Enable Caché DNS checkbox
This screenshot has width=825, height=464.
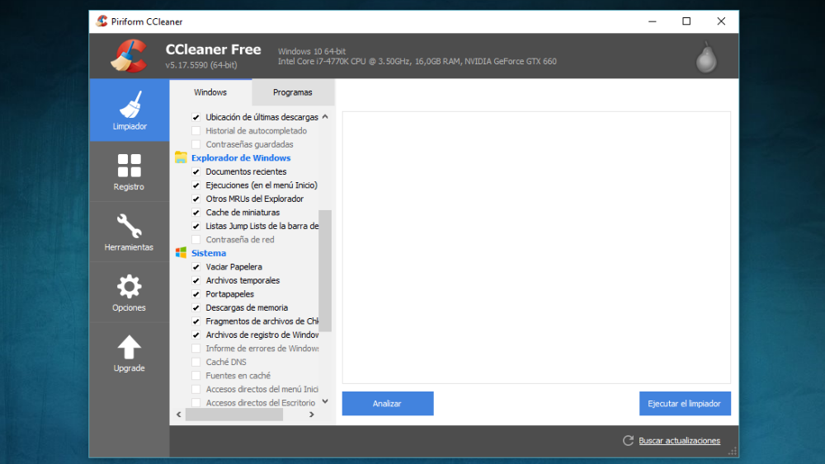196,362
